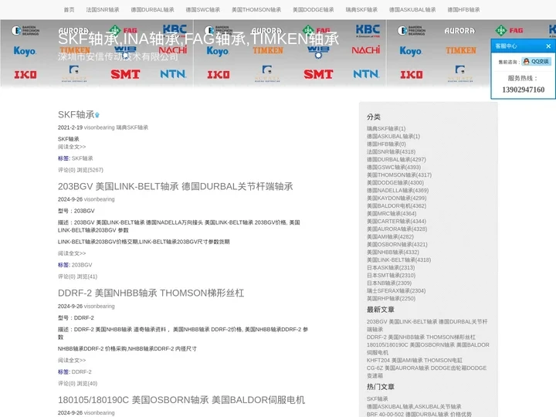
Task: Select the category 德国HFB轴承(0)
Action: click(x=386, y=144)
